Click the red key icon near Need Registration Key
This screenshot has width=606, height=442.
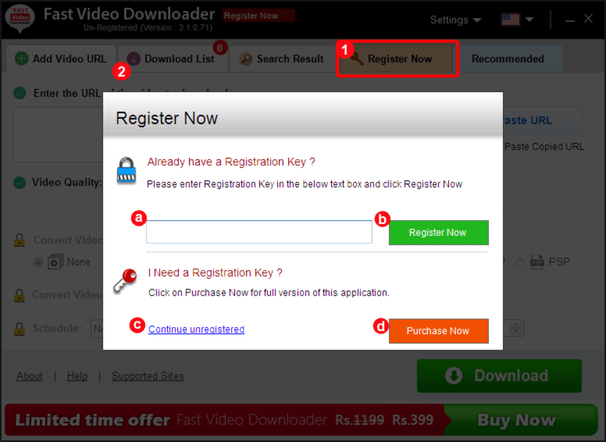tap(125, 281)
